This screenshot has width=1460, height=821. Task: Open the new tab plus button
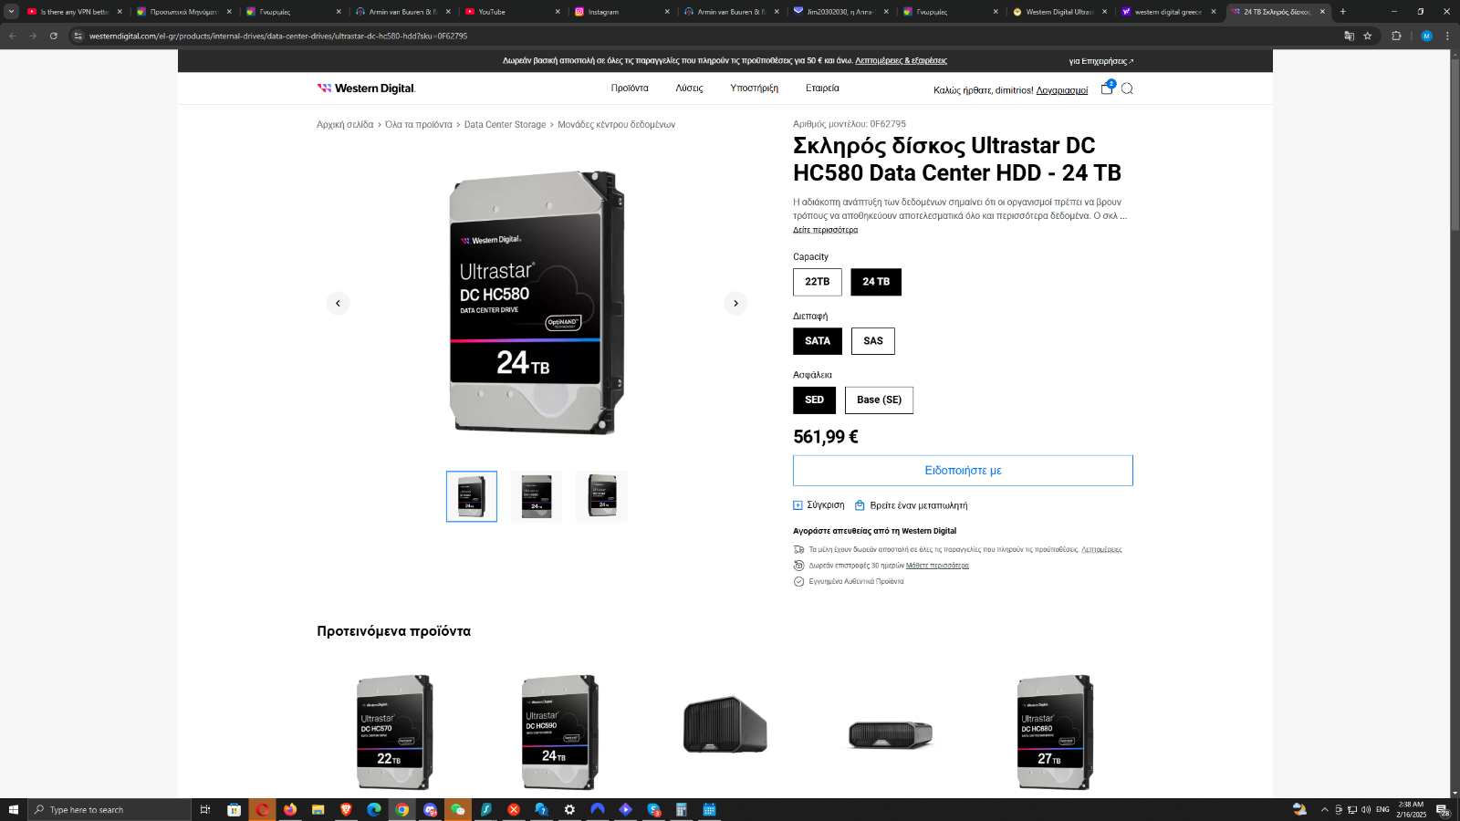coord(1342,12)
